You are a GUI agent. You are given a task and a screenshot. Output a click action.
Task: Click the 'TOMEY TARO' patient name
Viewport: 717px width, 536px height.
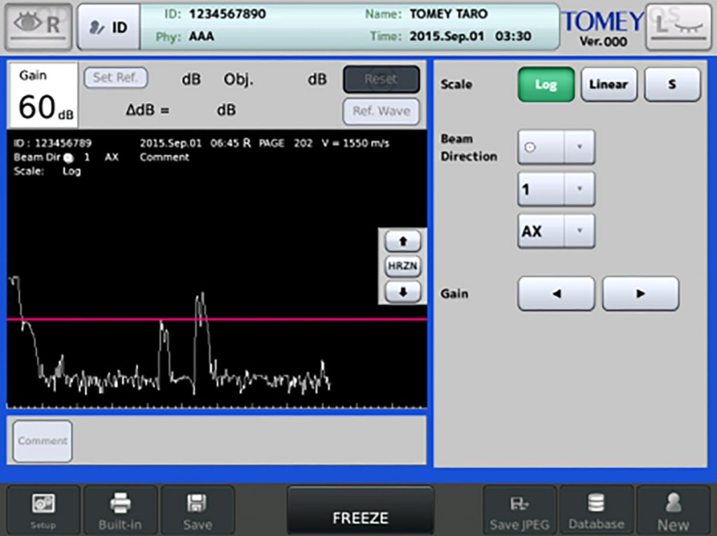point(449,14)
